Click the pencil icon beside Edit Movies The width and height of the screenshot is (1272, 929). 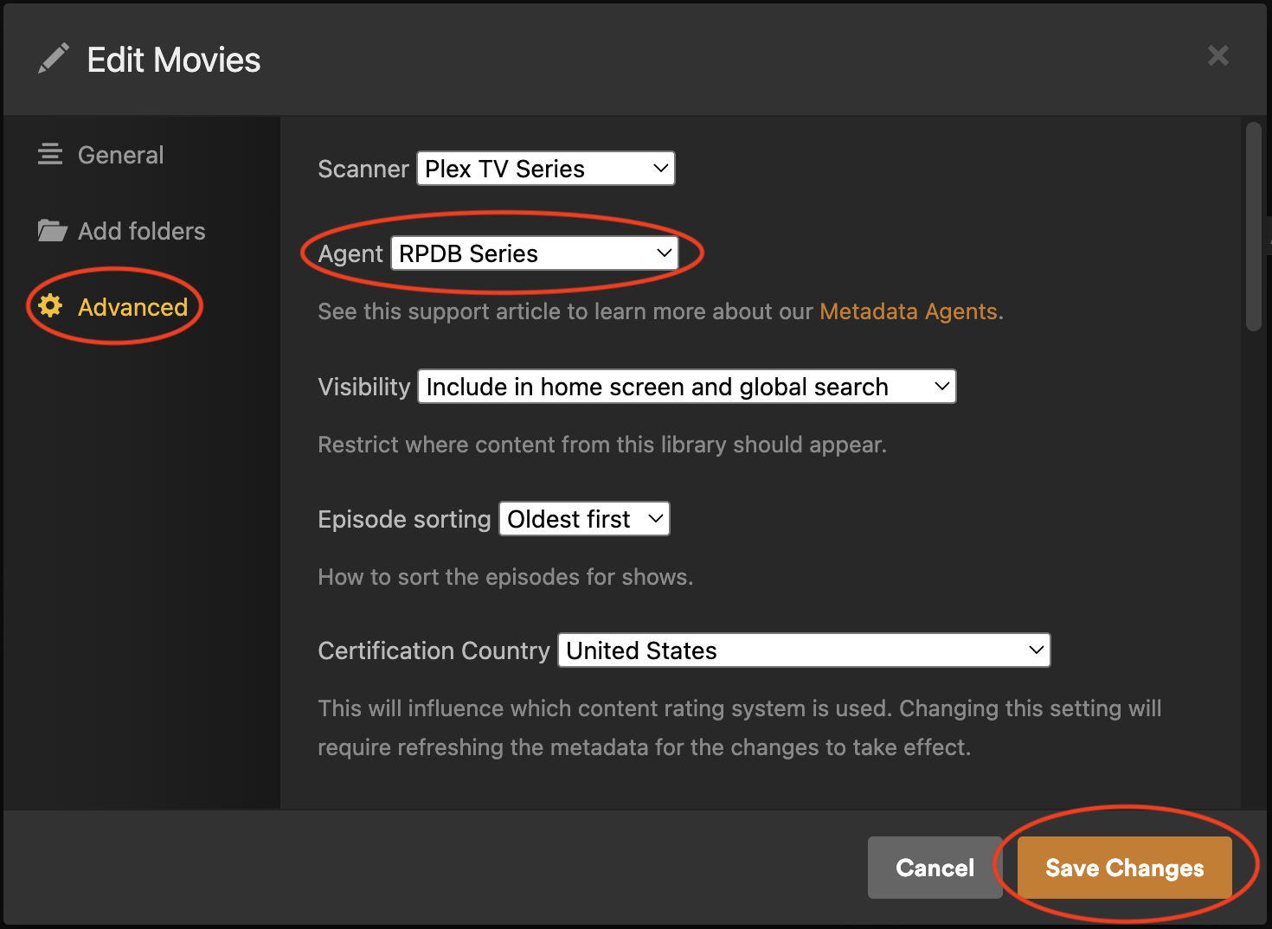coord(54,59)
